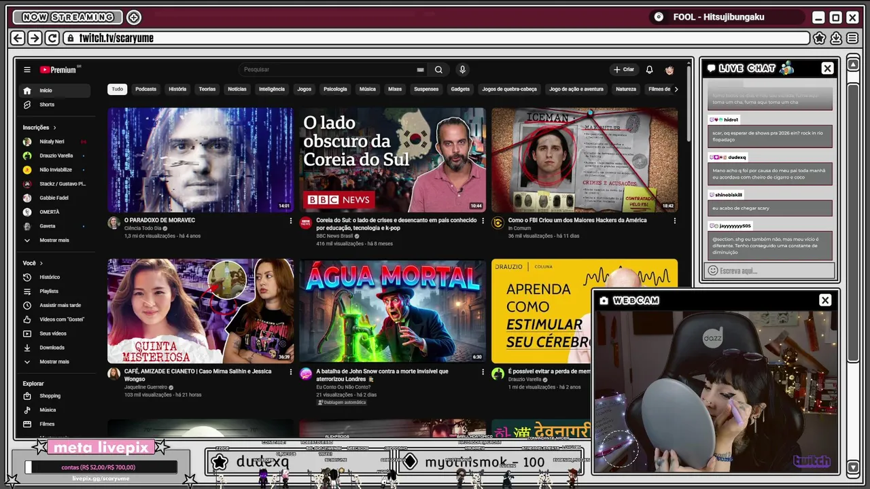Open options menu for O PARADOXO DE MORAVEC
This screenshot has width=870, height=489.
291,221
